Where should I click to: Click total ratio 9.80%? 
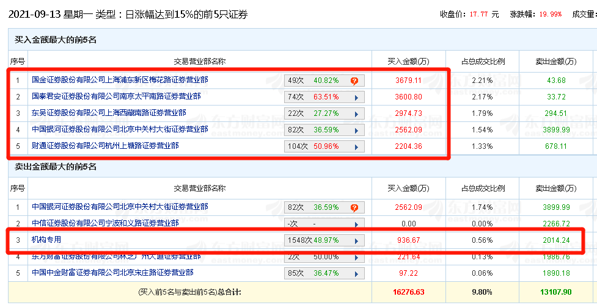click(x=482, y=292)
